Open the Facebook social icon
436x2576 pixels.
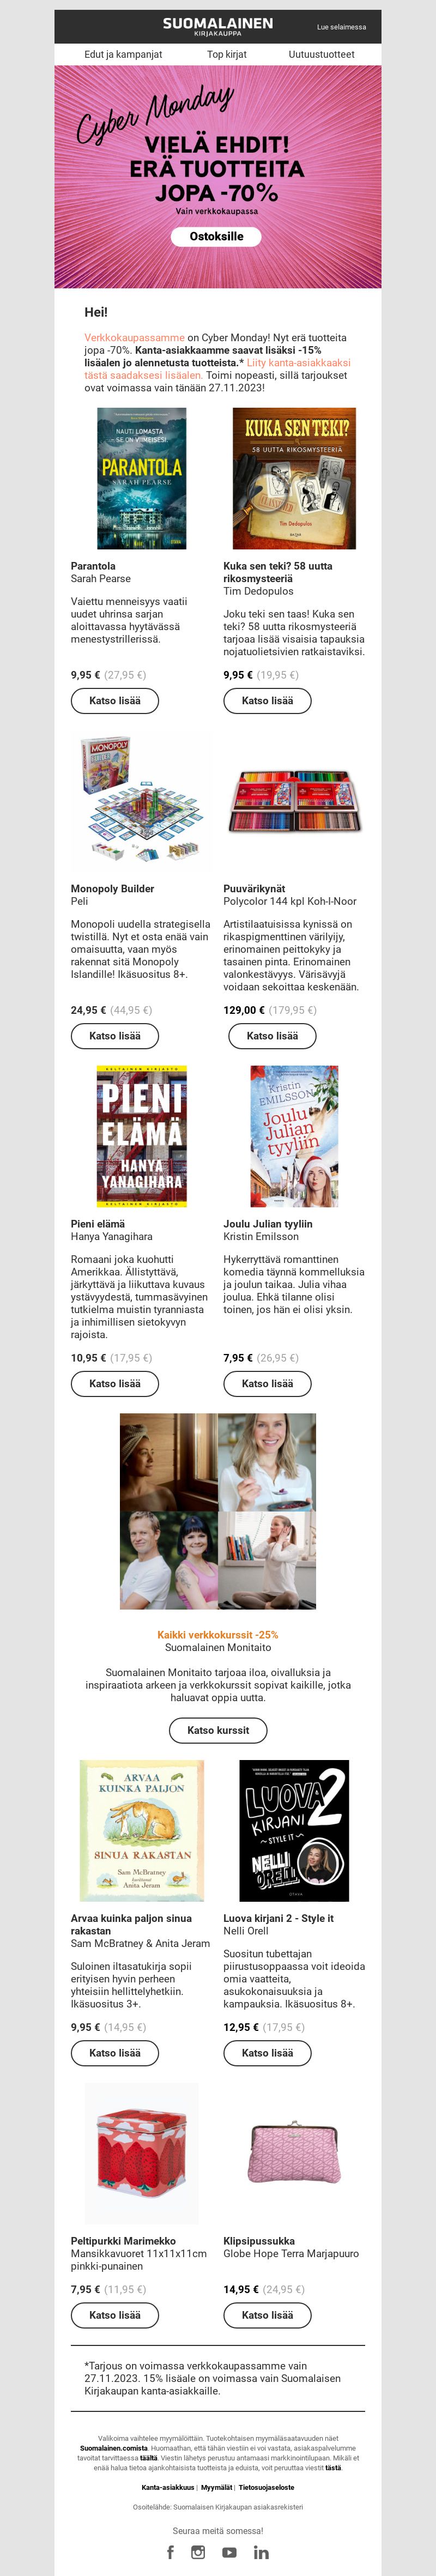pyautogui.click(x=170, y=2551)
